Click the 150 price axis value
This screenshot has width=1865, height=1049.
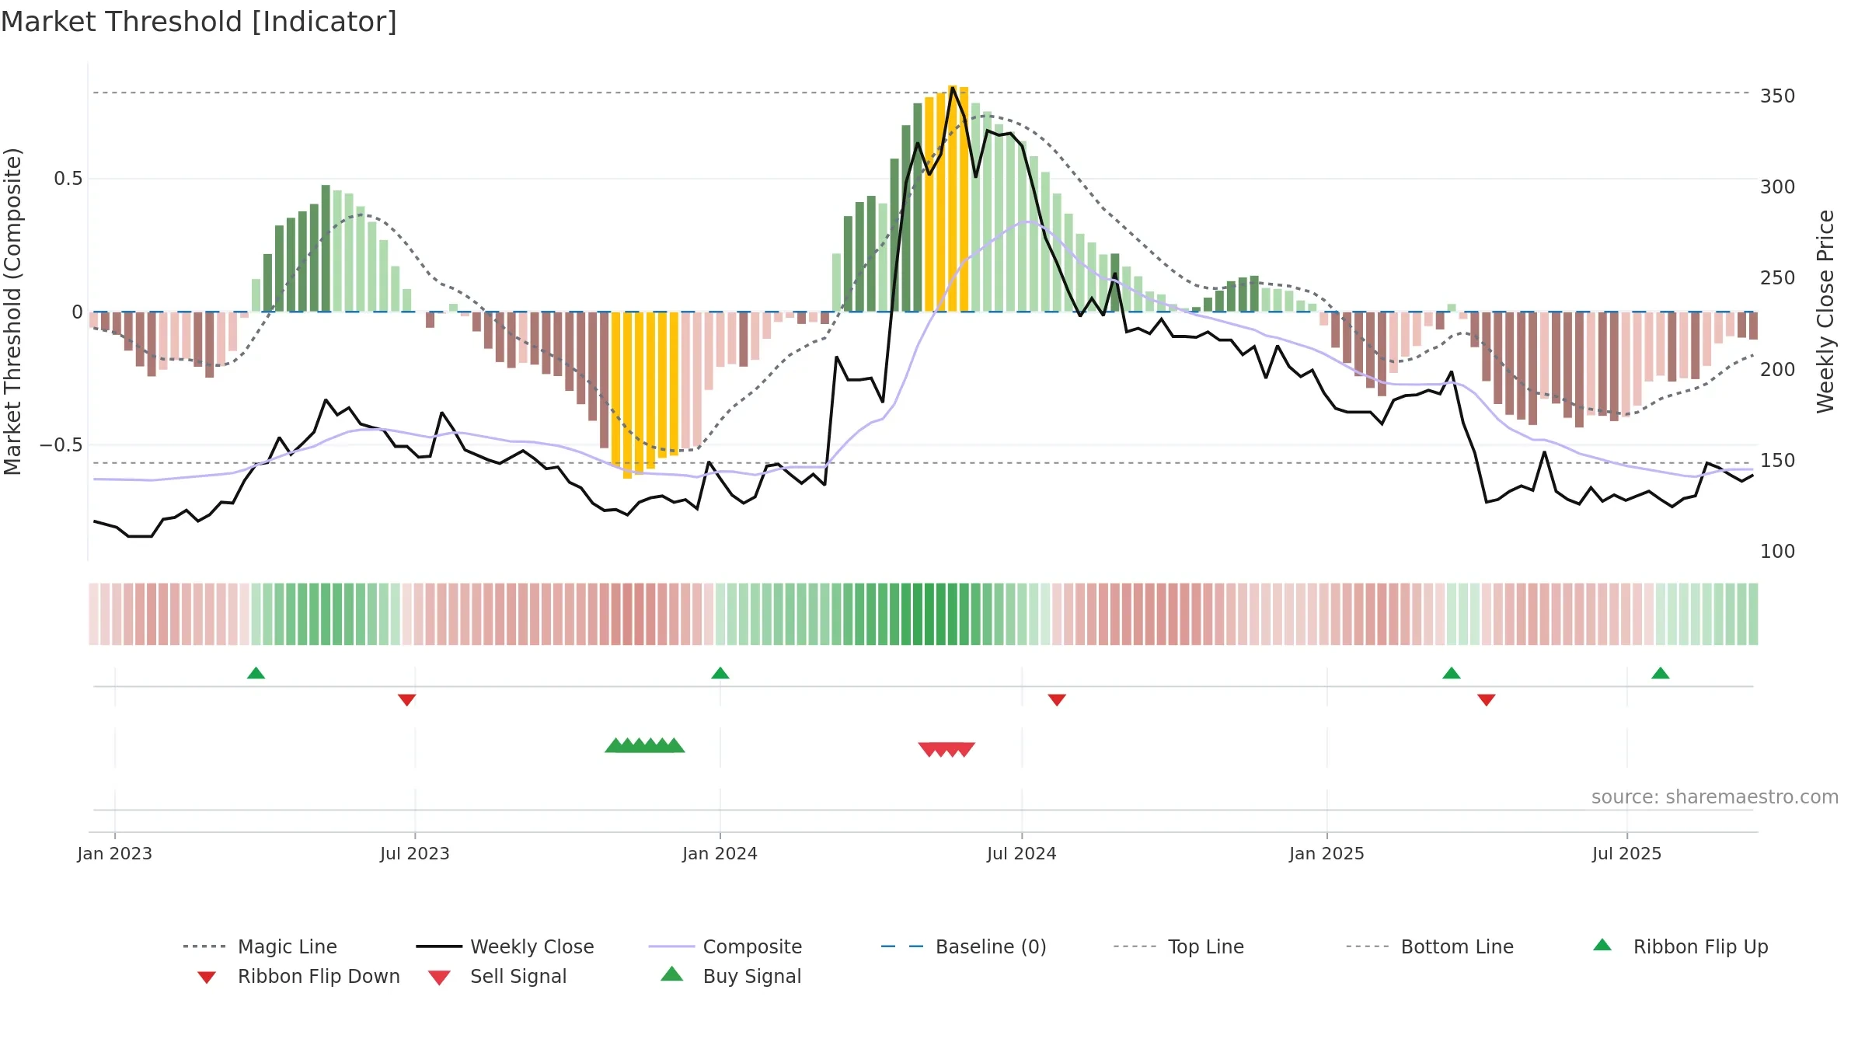(x=1778, y=461)
